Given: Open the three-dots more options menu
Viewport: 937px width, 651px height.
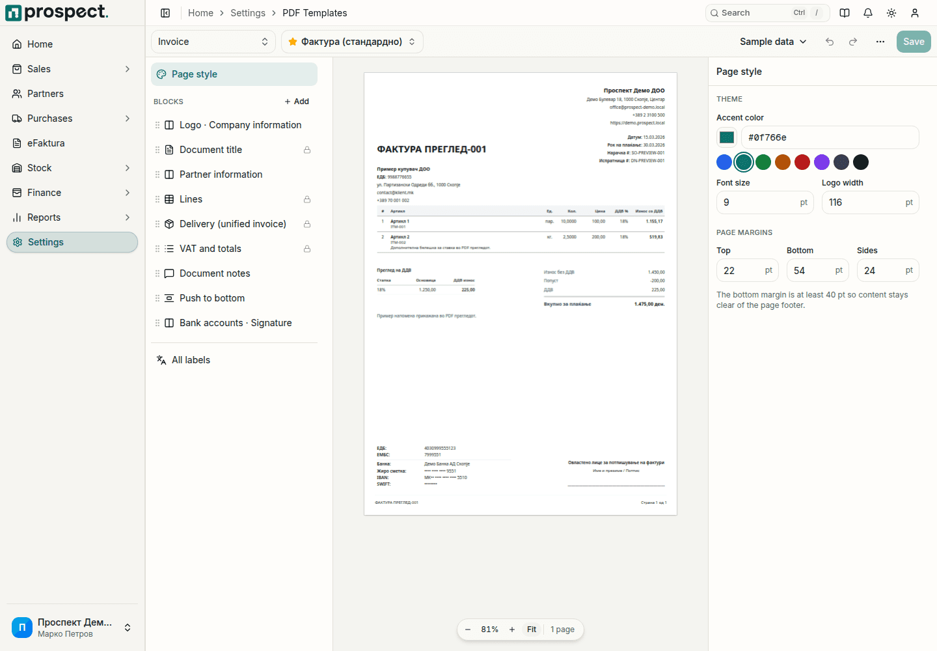Looking at the screenshot, I should pos(880,42).
